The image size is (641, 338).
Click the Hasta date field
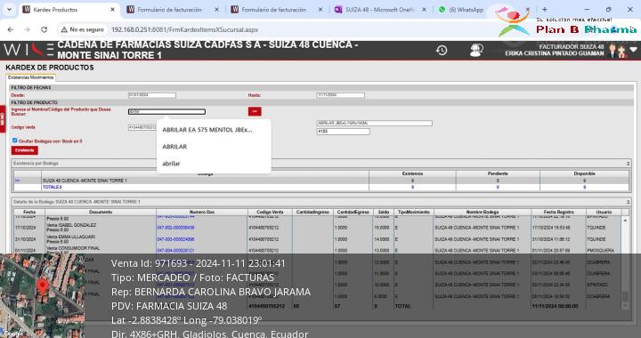340,95
